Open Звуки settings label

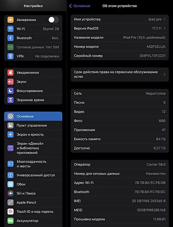pos(22,82)
